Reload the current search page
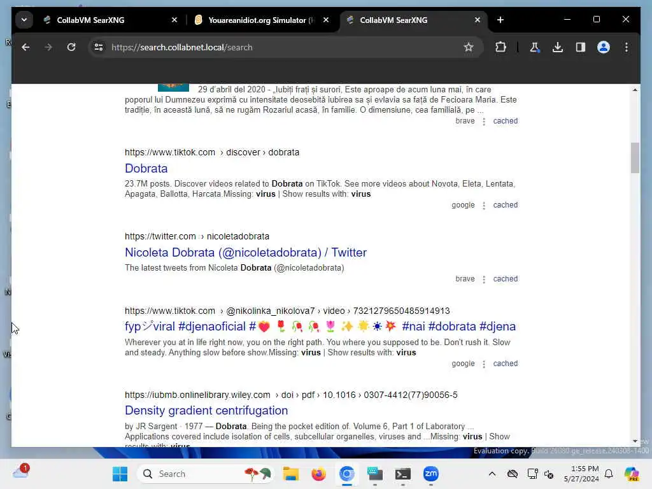 pos(71,47)
